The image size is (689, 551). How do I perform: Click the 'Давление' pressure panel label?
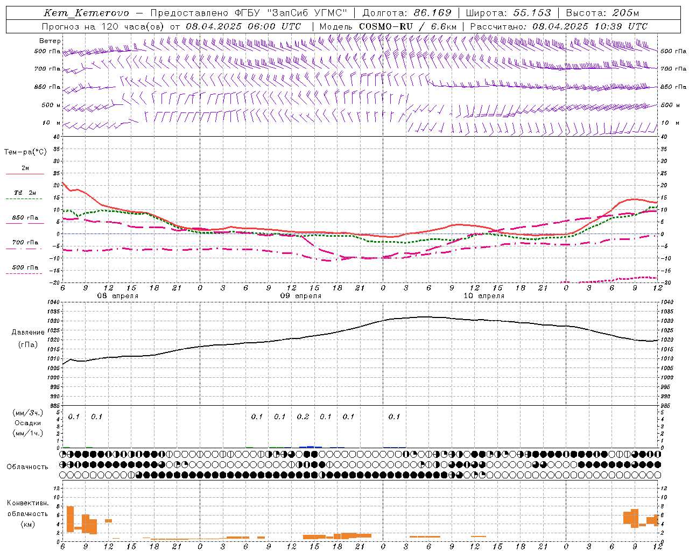click(28, 333)
